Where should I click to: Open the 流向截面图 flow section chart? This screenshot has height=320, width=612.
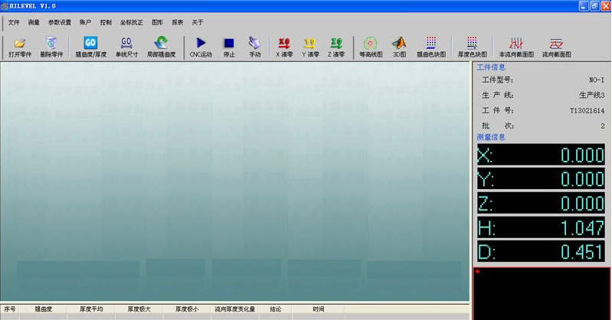[557, 47]
